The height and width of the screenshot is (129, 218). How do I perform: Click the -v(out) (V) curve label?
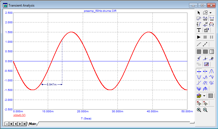(x=19, y=115)
